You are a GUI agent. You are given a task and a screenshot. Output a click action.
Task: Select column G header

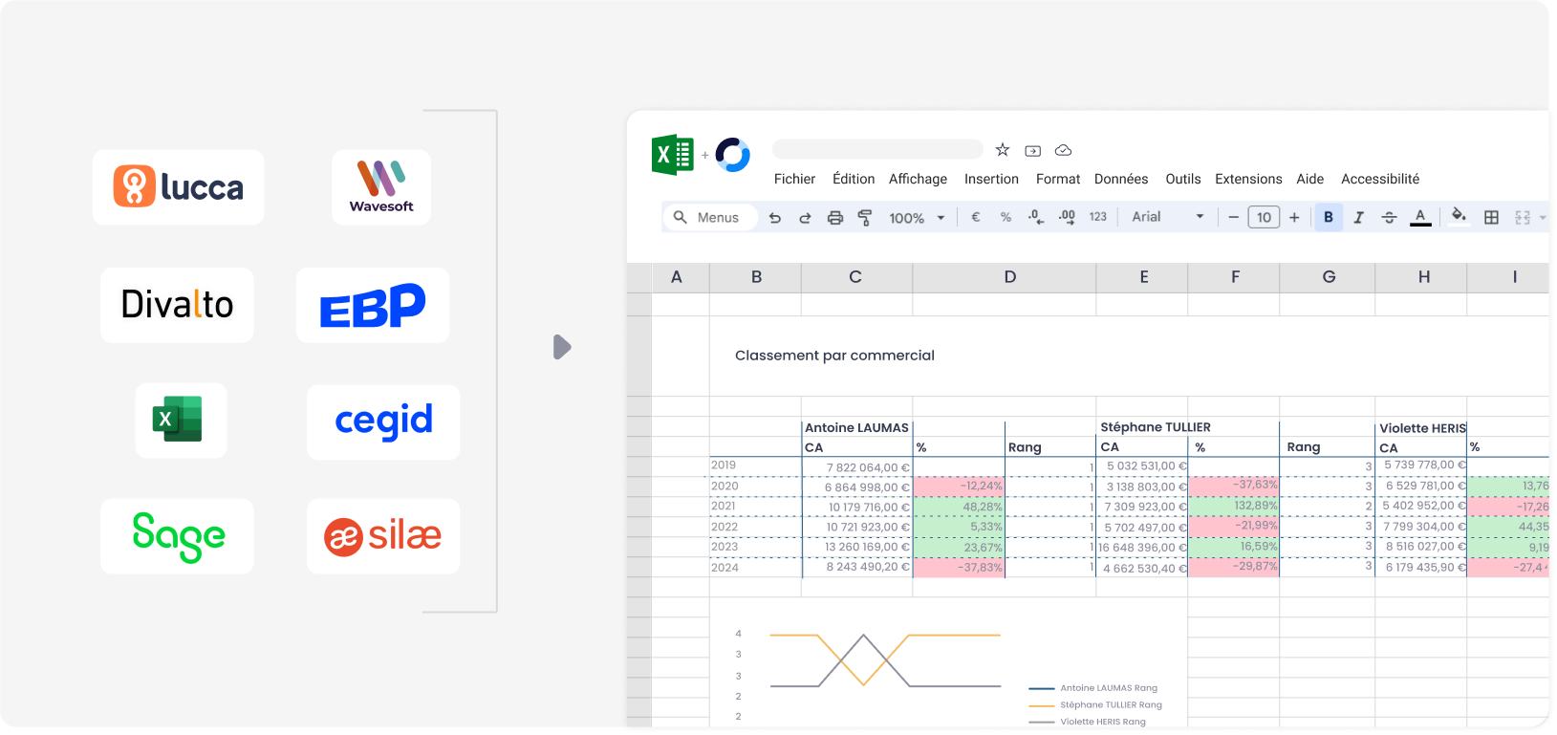point(1329,277)
